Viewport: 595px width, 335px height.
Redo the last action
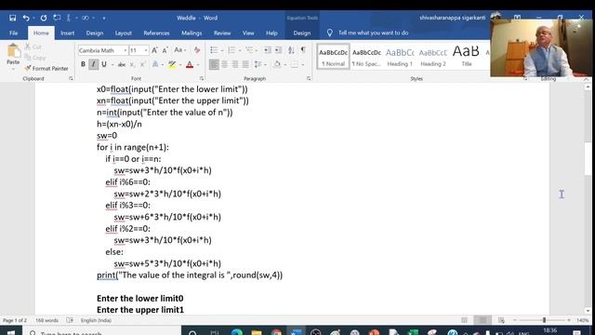44,18
